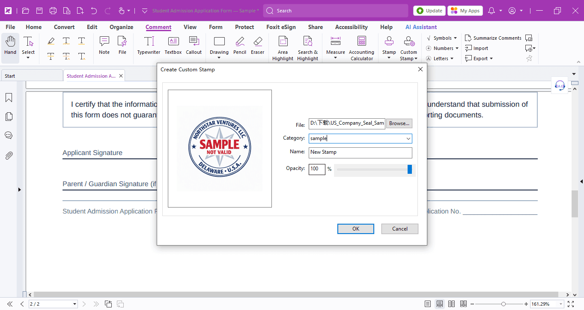Open the Comments panel in sidebar
584x310 pixels.
pos(9,135)
